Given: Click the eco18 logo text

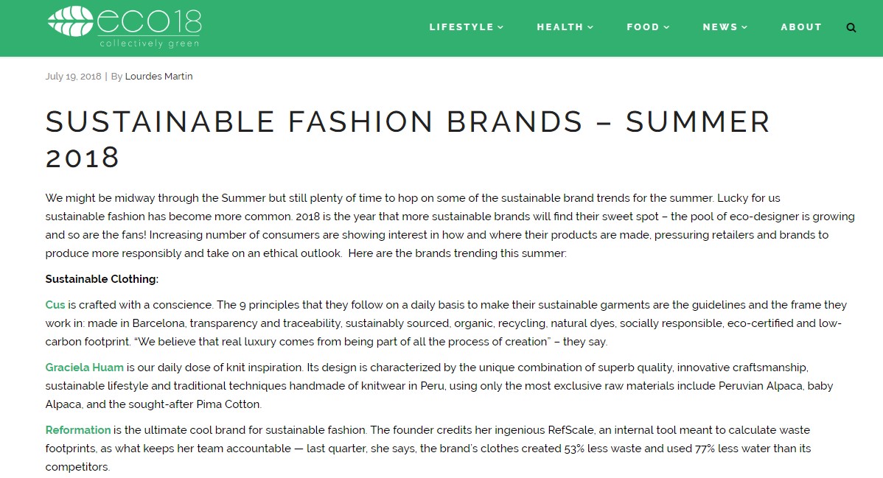Looking at the screenshot, I should pyautogui.click(x=149, y=20).
